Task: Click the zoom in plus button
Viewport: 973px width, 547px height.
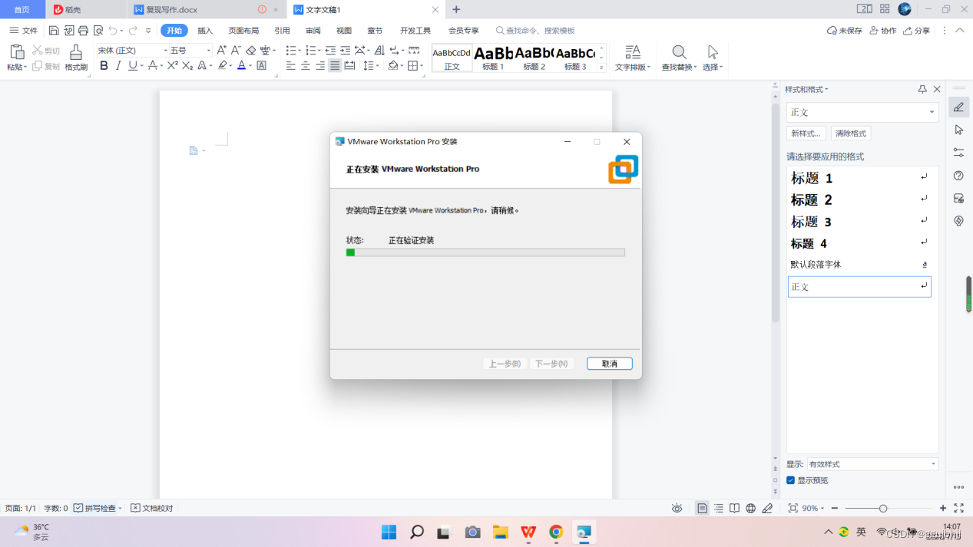Action: coord(943,509)
